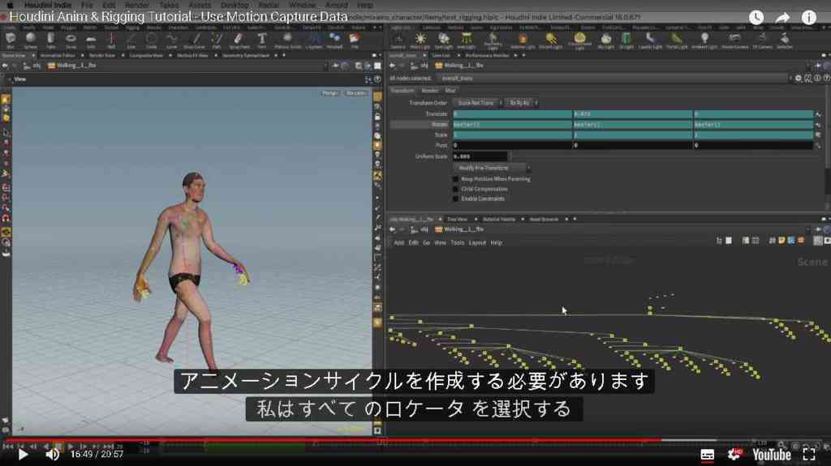Enable Keep Position When Parenting checkbox
The image size is (831, 466).
[455, 179]
